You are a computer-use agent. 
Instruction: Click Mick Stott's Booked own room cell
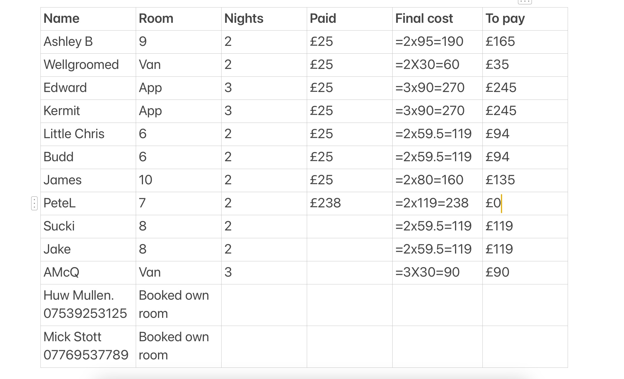coord(179,346)
